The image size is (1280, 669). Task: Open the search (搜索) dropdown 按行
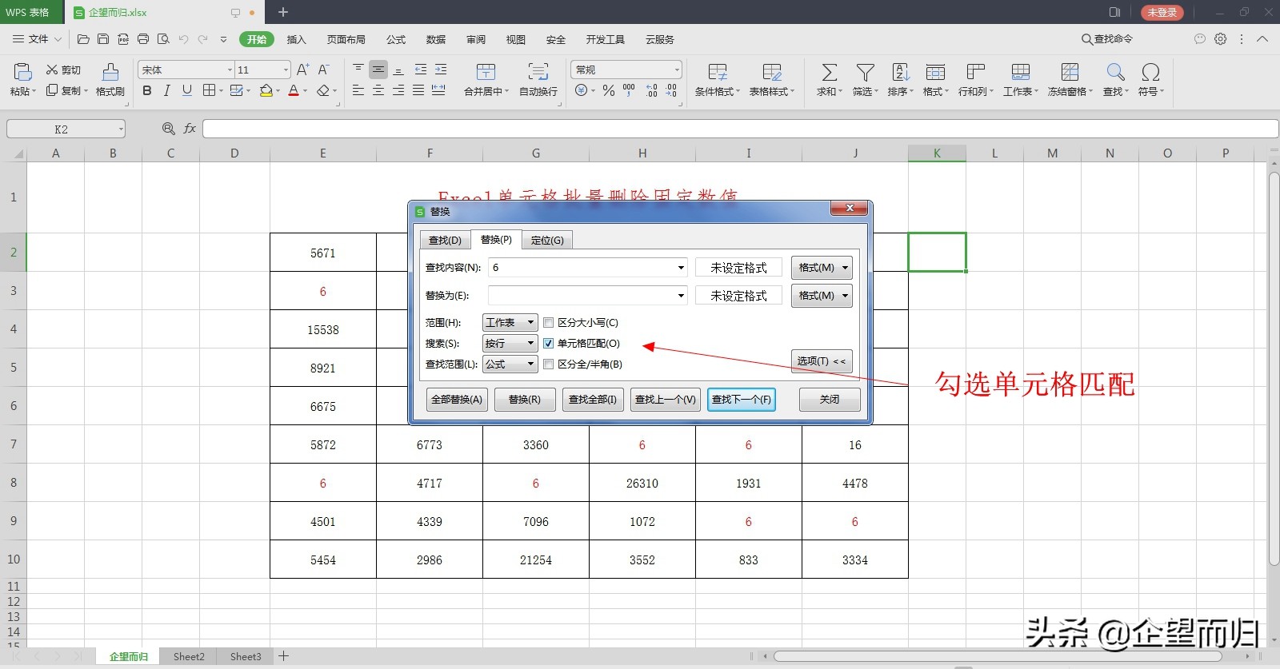[x=510, y=344]
